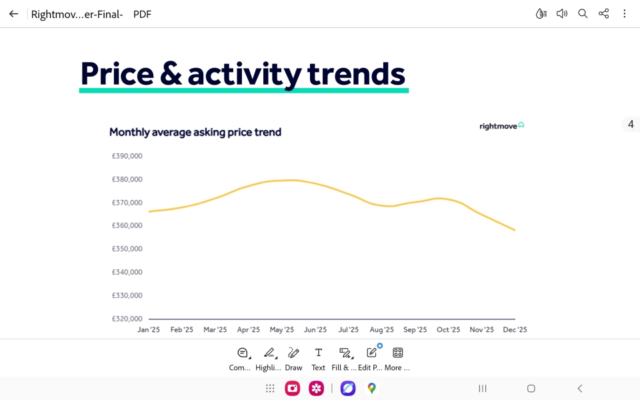
Task: Share the PDF document
Action: [603, 13]
